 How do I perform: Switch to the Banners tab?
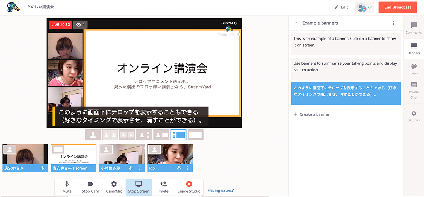(413, 49)
